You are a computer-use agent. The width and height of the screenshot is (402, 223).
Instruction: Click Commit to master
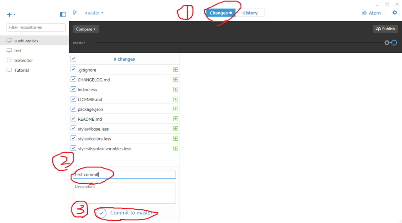[x=124, y=213]
